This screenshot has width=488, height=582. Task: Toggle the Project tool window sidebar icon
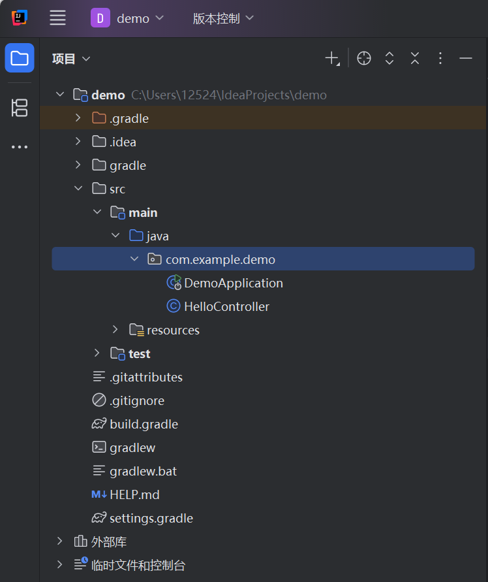[19, 57]
